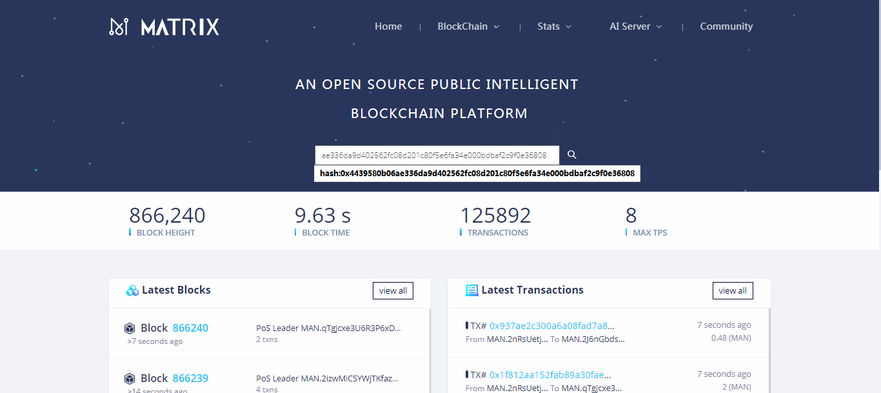
Task: Click the TRANSACTIONS stat label
Action: 498,233
